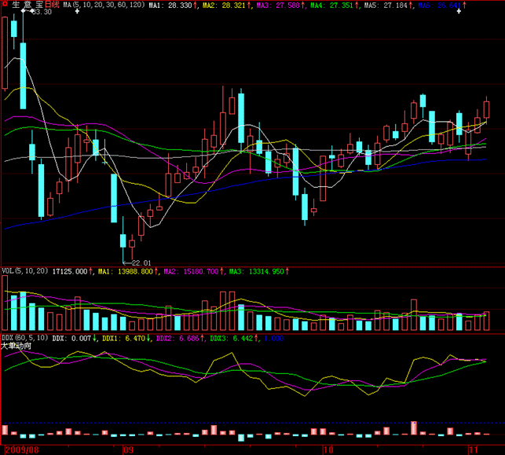Click the 生意宝 stock name
The width and height of the screenshot is (505, 455).
[21, 5]
